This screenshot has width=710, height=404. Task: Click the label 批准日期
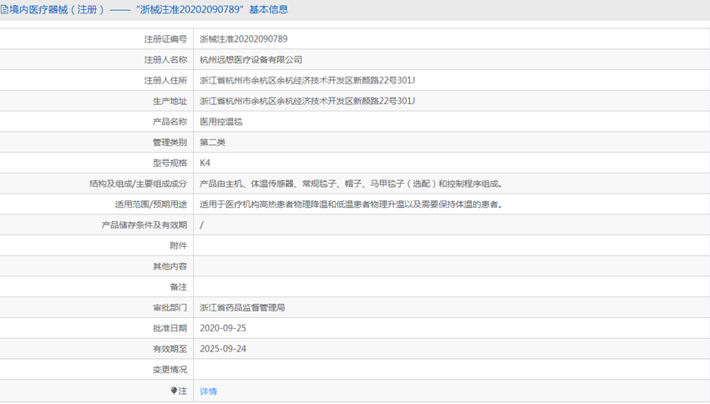[170, 328]
